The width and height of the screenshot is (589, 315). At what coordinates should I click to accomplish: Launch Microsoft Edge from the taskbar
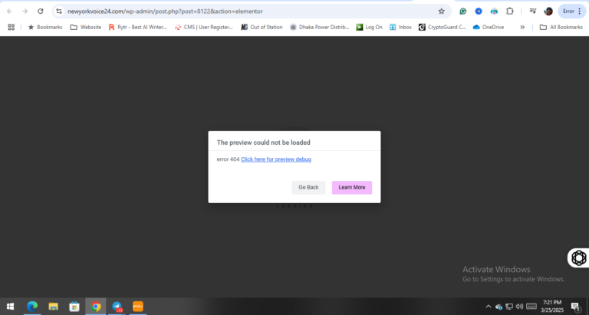32,307
